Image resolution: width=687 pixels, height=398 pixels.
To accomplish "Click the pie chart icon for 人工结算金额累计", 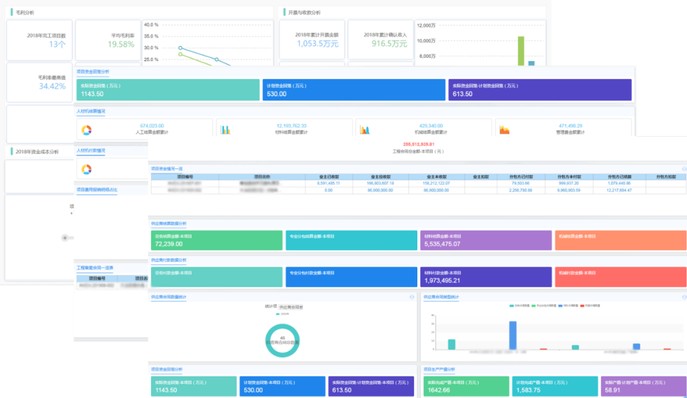I will pos(87,130).
